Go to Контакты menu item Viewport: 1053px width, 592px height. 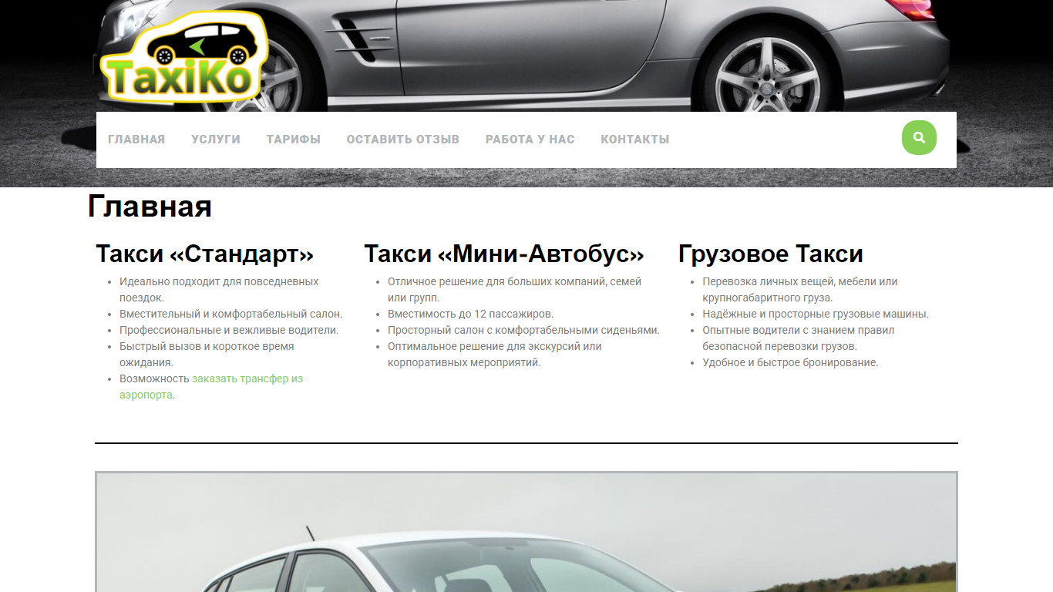pos(635,140)
